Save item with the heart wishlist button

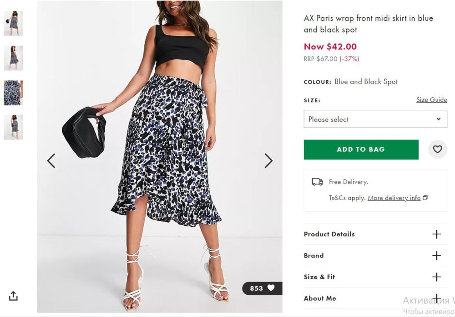coord(437,149)
